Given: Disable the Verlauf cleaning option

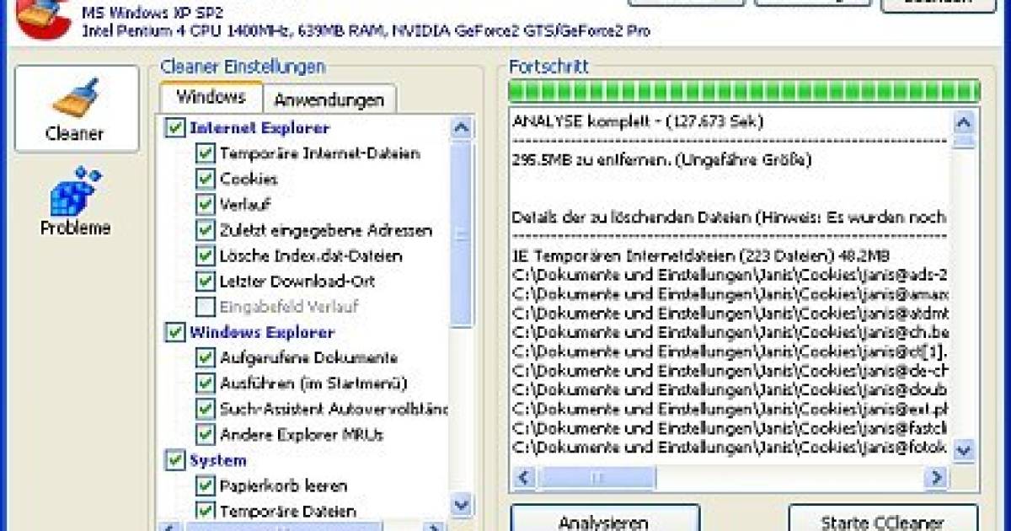Looking at the screenshot, I should click(205, 204).
